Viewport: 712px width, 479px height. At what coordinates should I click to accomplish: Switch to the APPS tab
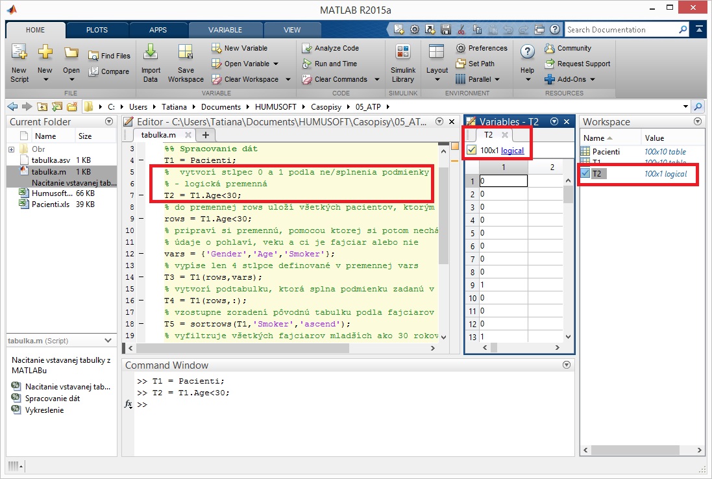(x=158, y=30)
